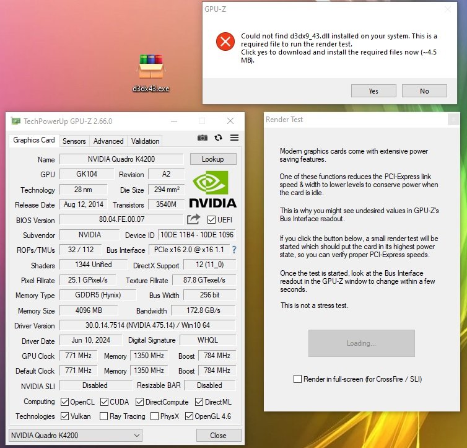This screenshot has height=448, width=467.
Task: Click the refresh arrows icon in GPU-Z
Action: (x=218, y=138)
